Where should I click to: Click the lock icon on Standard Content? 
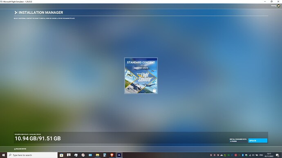(154, 90)
